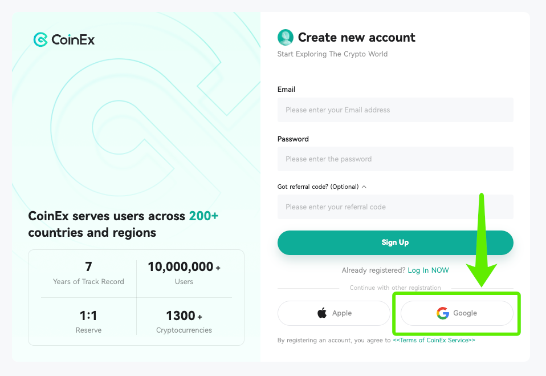This screenshot has height=376, width=546.
Task: Select the 10,000,000+ Users stat
Action: (x=184, y=273)
